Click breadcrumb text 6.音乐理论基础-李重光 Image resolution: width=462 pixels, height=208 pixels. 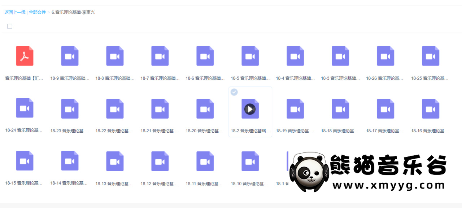73,12
